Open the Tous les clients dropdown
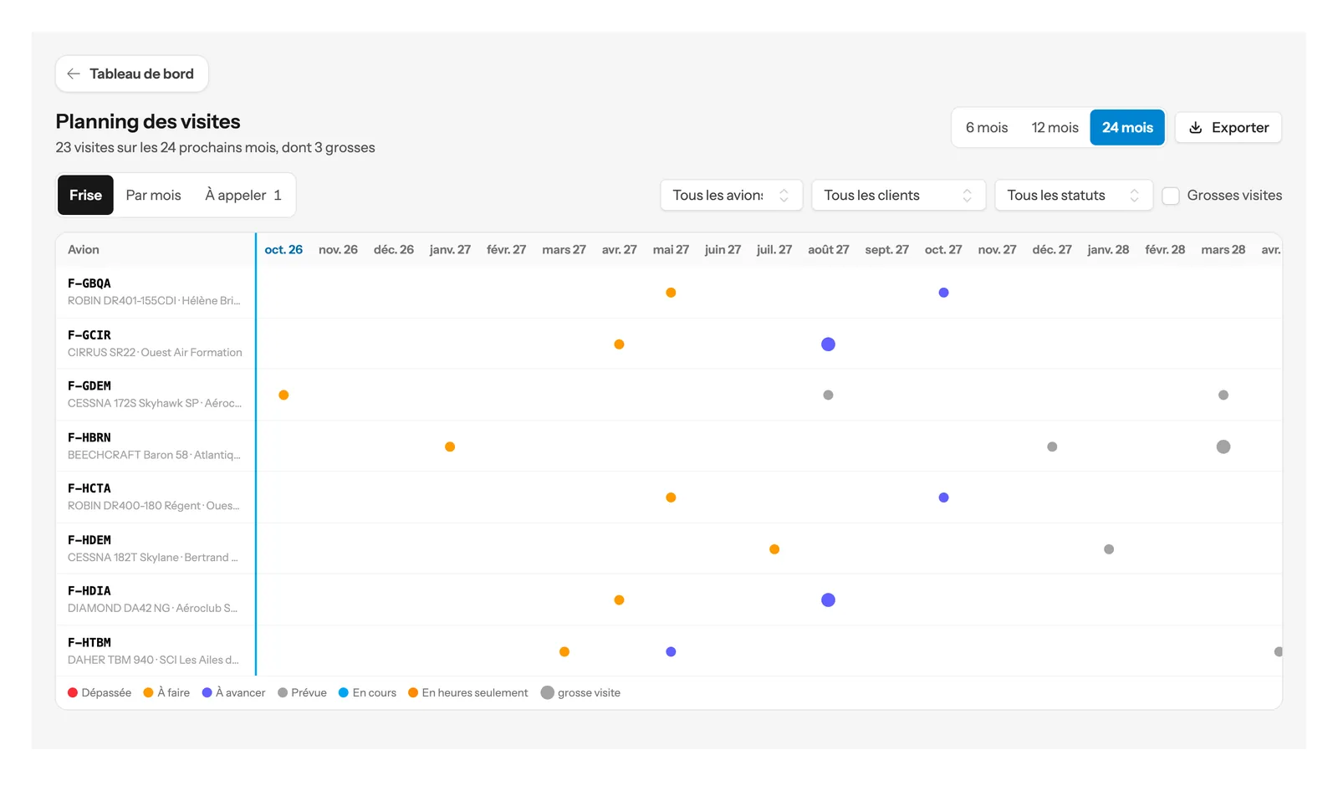This screenshot has width=1338, height=796. coord(898,196)
